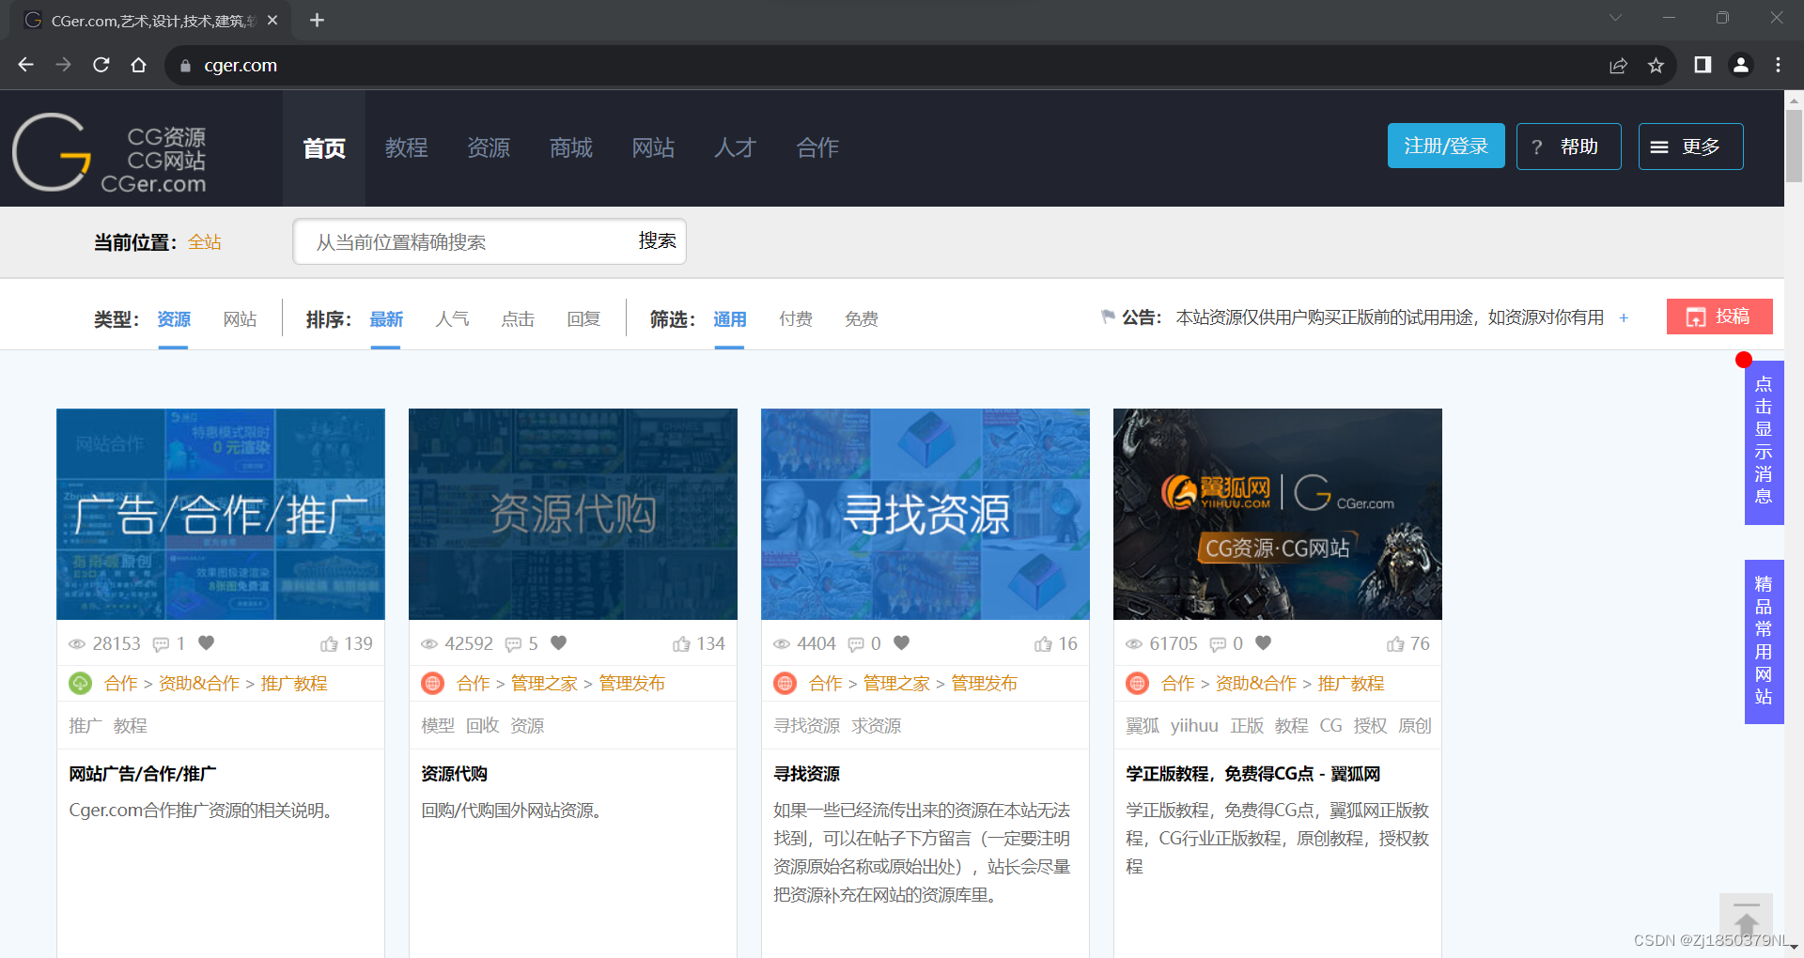Viewport: 1804px width, 958px height.
Task: Select type filter 资源
Action: 174,319
